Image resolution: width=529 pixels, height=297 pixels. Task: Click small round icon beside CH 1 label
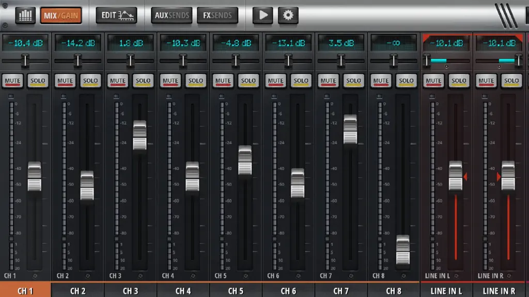pyautogui.click(x=35, y=276)
